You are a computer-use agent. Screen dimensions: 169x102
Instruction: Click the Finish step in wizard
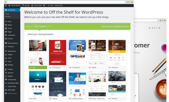(x=50, y=26)
